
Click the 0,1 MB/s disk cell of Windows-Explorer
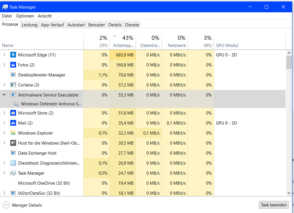149,133
